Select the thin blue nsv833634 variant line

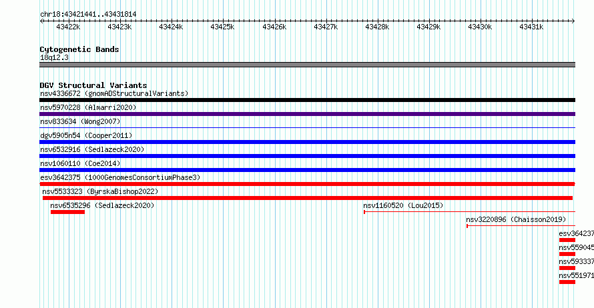click(x=307, y=128)
